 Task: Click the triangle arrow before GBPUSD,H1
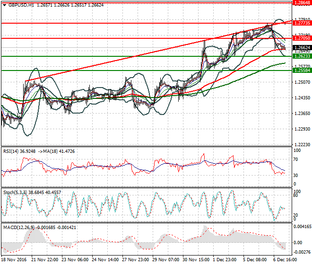pyautogui.click(x=4, y=5)
